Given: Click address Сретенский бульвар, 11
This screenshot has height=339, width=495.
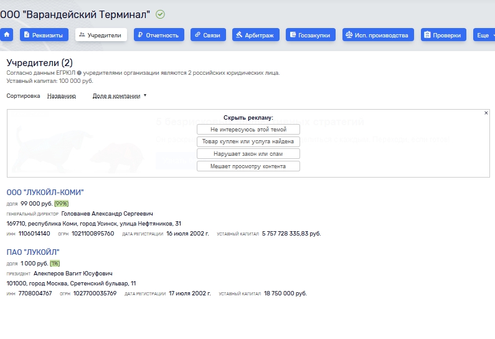Looking at the screenshot, I should pos(71,283).
